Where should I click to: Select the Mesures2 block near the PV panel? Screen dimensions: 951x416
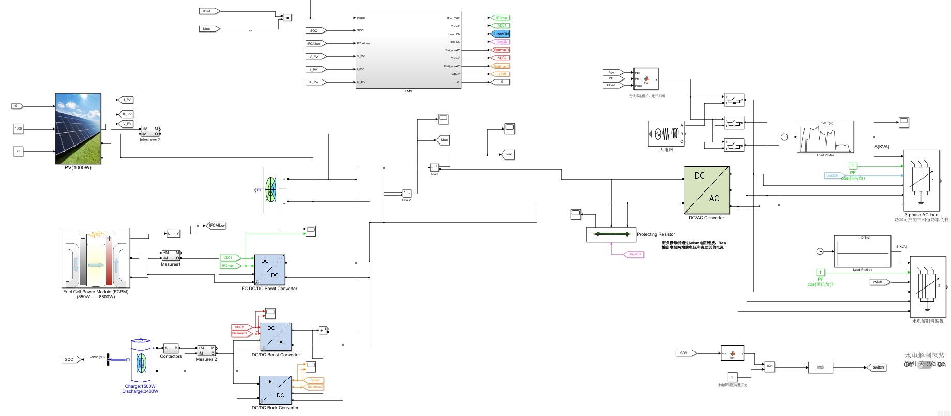(150, 131)
